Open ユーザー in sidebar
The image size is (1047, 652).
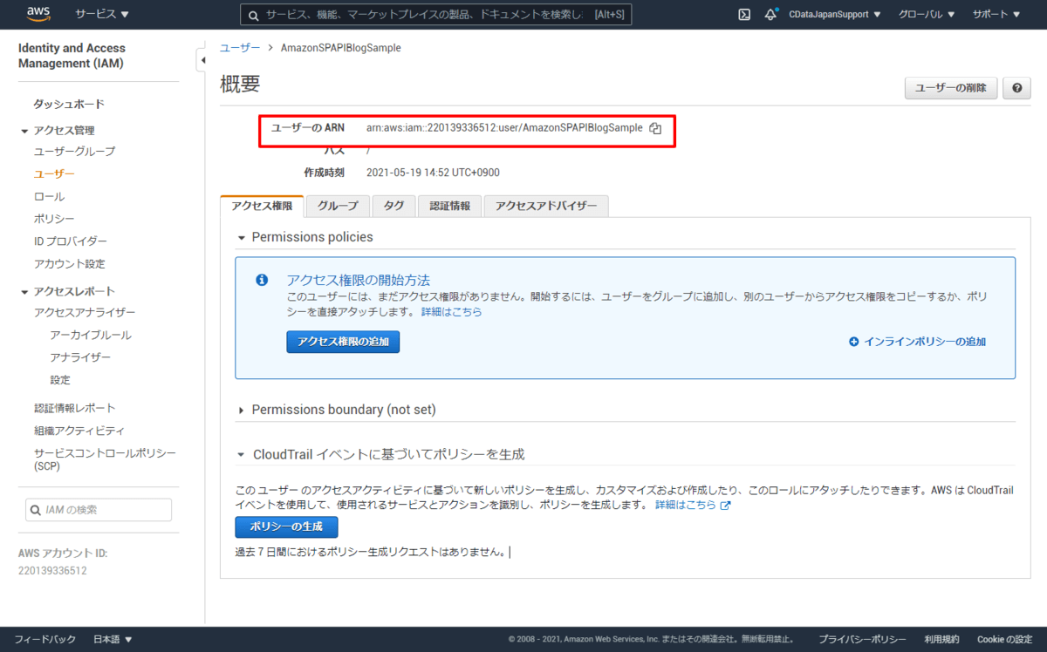click(x=54, y=174)
